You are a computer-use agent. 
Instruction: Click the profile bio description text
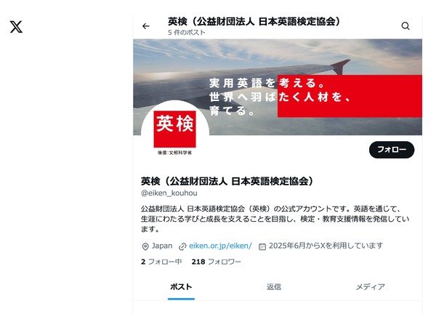tap(275, 219)
